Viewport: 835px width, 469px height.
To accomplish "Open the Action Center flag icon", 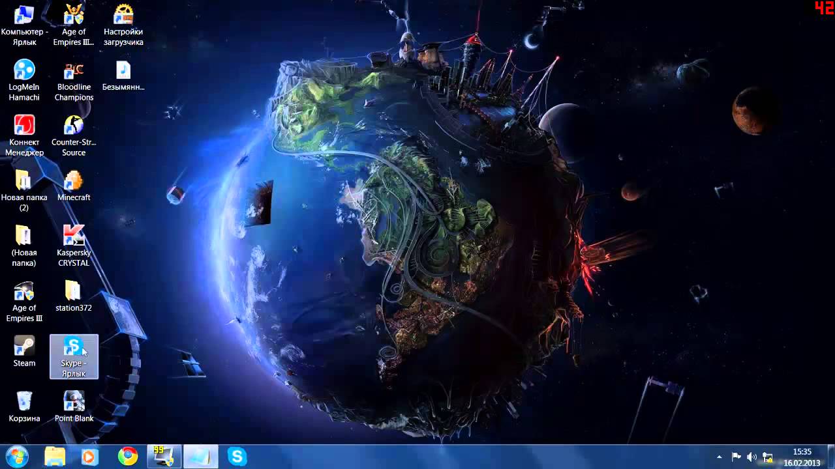I will point(736,457).
